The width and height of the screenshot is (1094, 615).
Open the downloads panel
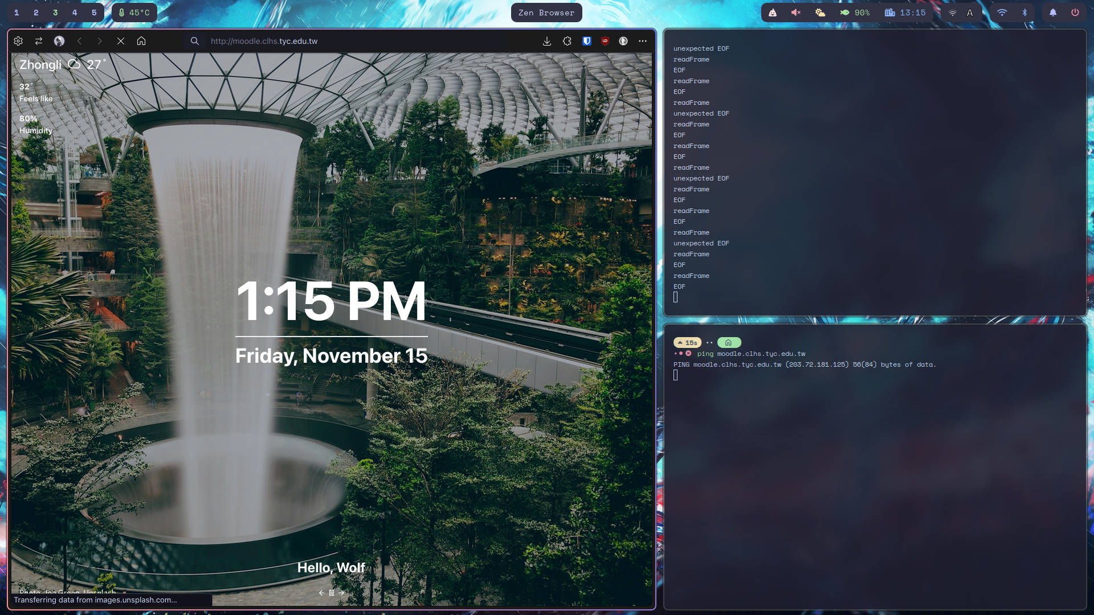547,41
